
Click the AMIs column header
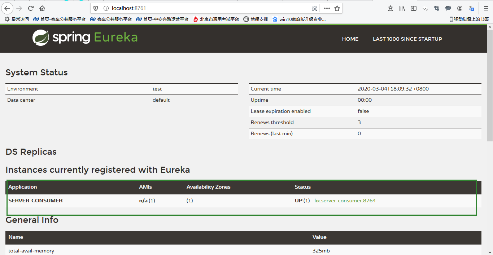145,187
